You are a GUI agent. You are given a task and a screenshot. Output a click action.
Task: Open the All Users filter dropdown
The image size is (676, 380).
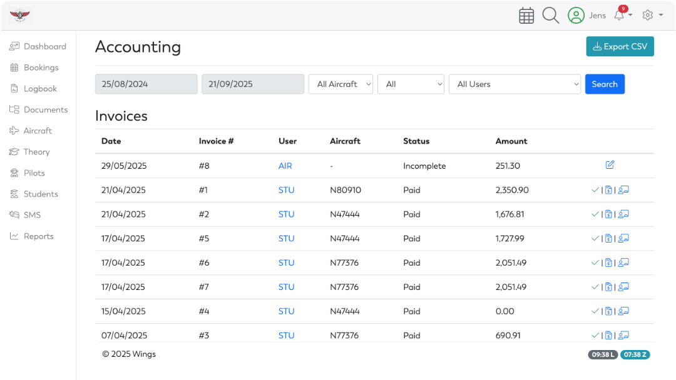click(x=515, y=84)
